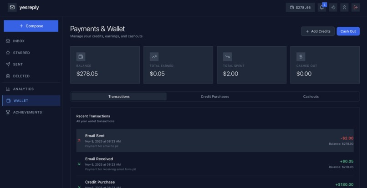Toggle the sun theme icon
The width and height of the screenshot is (367, 188).
click(333, 7)
